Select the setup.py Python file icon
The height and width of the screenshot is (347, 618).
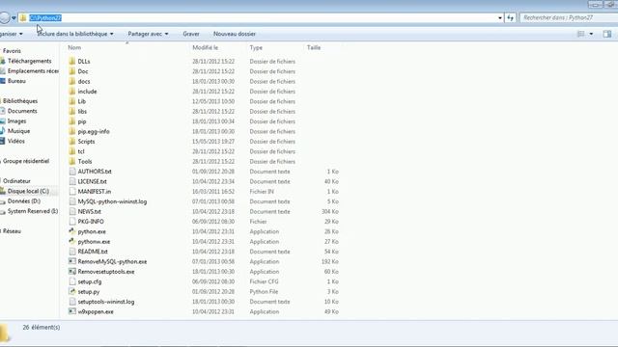click(72, 291)
